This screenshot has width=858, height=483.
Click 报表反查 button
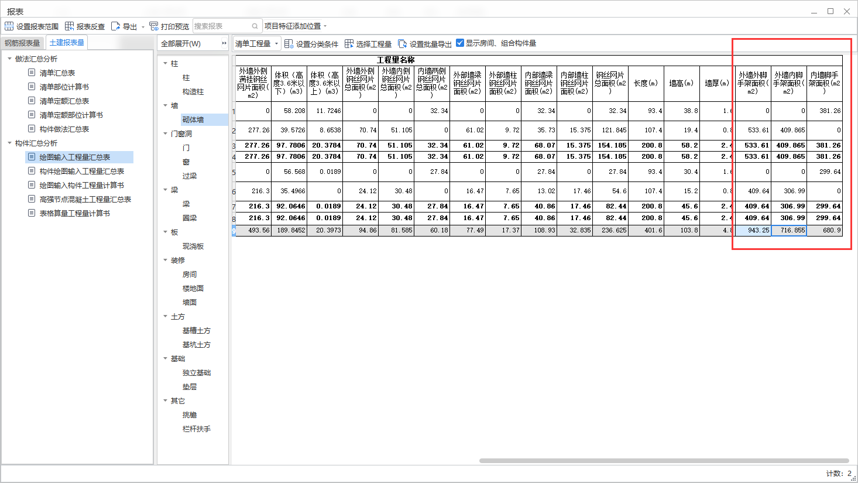point(85,26)
